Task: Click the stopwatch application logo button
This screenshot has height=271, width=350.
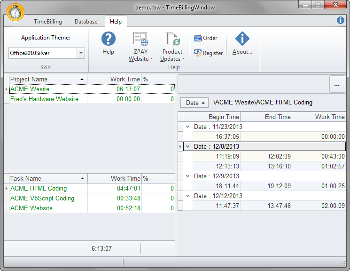Action: [16, 12]
